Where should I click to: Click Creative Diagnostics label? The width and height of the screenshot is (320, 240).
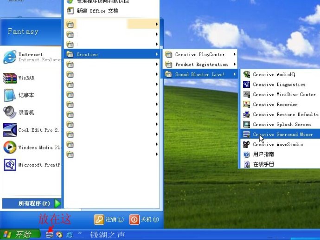279,84
